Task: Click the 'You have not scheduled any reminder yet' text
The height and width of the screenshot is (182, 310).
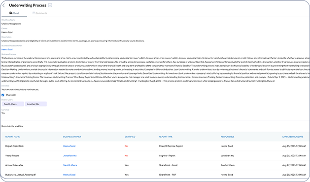Action: [20, 90]
